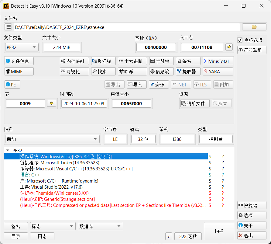Viewport: 271px width, 244px height.
Task: Click the bottom 签名 signatures button
Action: pyautogui.click(x=16, y=226)
